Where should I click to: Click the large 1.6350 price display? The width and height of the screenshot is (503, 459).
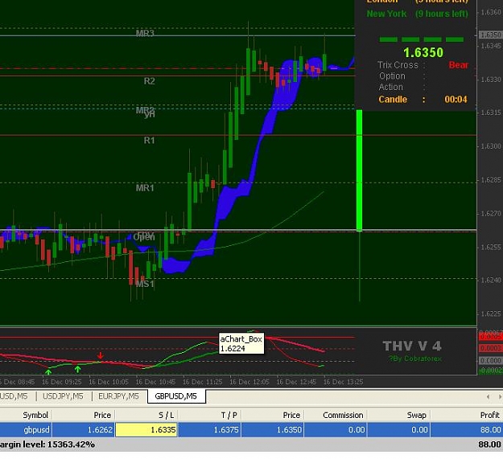pyautogui.click(x=423, y=52)
